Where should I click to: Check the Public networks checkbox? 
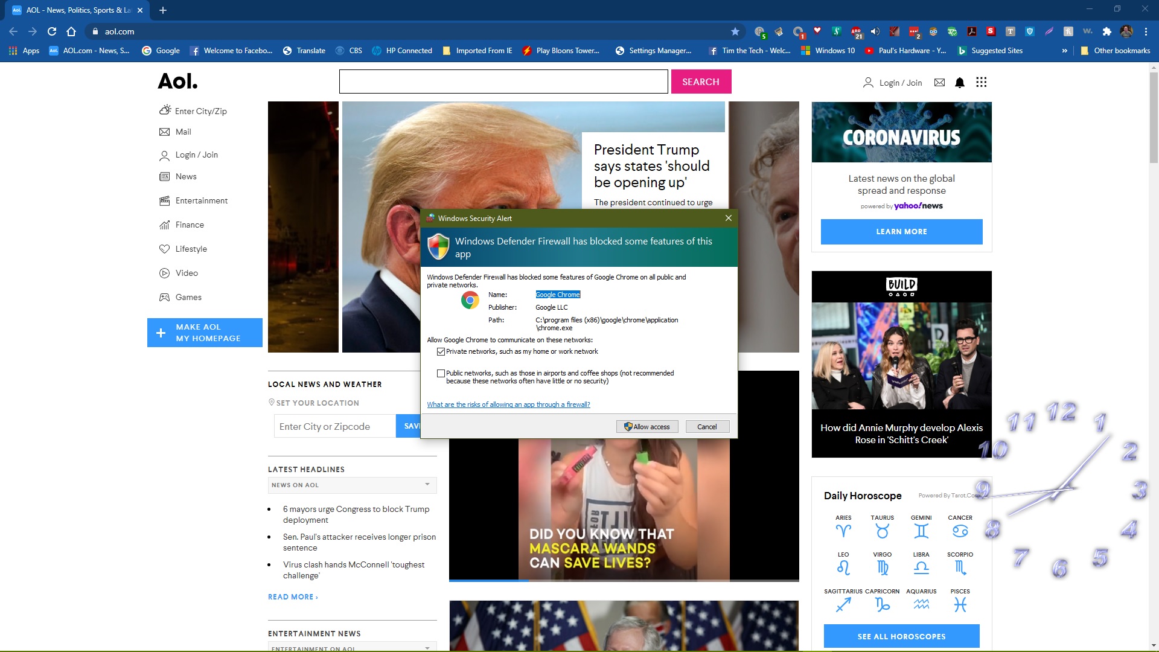(x=441, y=373)
